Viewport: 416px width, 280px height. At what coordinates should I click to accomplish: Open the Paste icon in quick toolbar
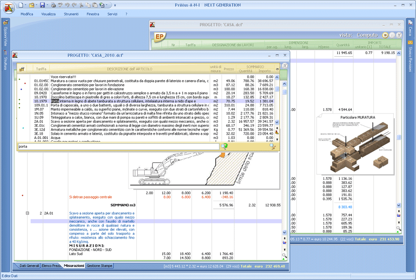pyautogui.click(x=94, y=5)
